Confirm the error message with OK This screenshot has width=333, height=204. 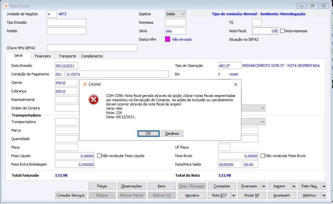[148, 134]
